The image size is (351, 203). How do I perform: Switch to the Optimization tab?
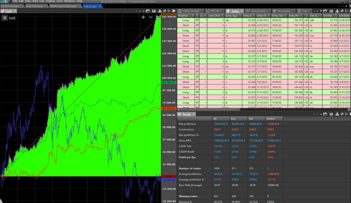[258, 11]
